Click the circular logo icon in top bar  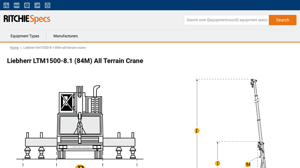[x=48, y=5]
